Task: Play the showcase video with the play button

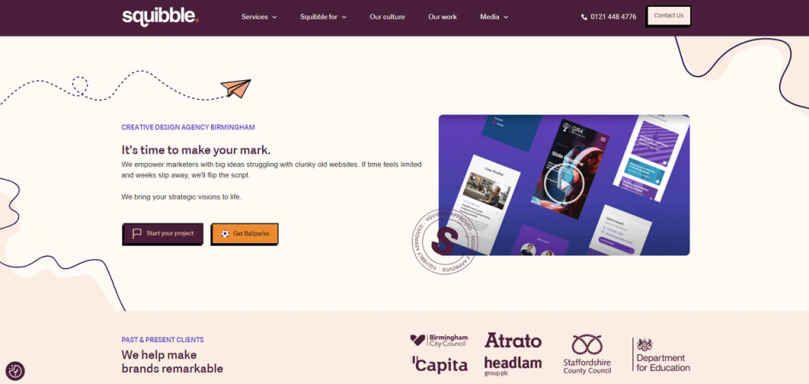Action: point(564,184)
